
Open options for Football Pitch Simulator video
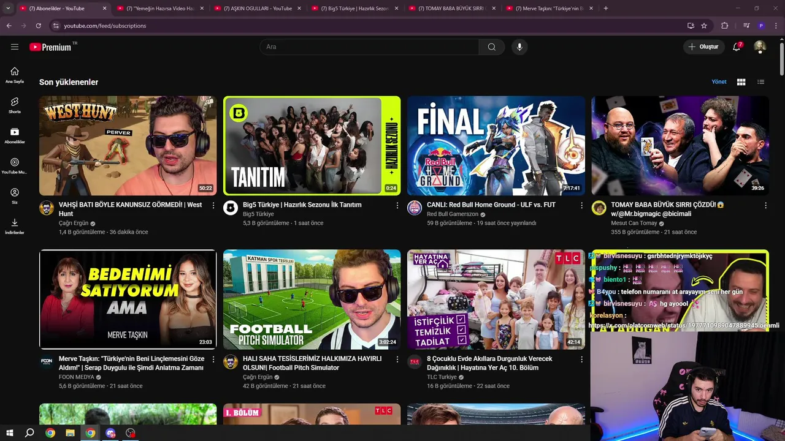(x=397, y=359)
